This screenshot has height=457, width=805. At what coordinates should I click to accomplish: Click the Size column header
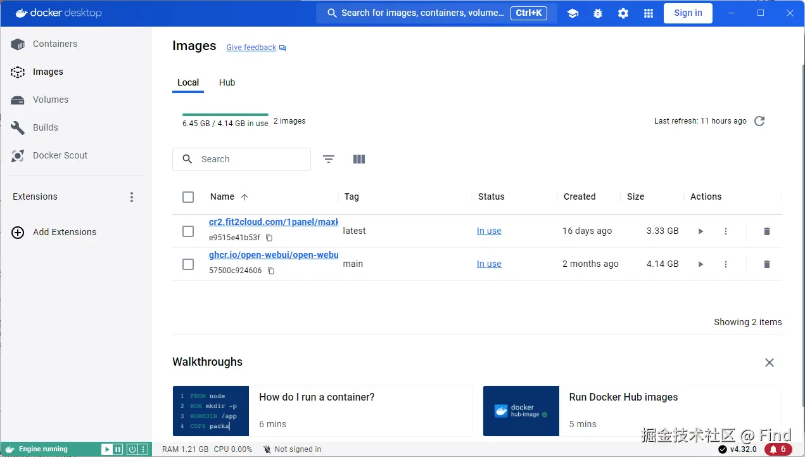tap(635, 196)
